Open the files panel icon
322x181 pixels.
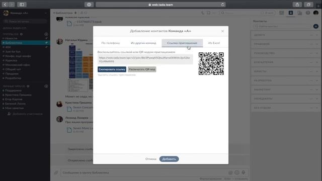pos(300,13)
